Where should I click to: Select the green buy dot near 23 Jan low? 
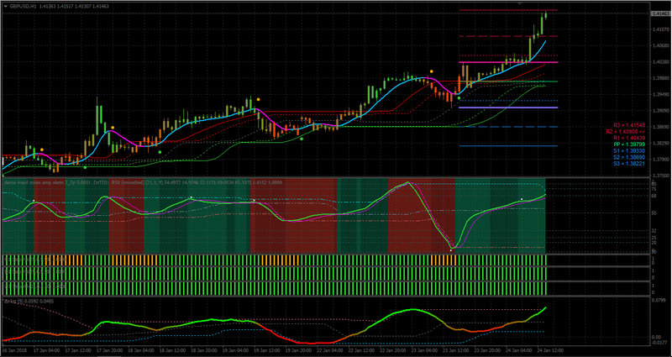tap(459, 98)
